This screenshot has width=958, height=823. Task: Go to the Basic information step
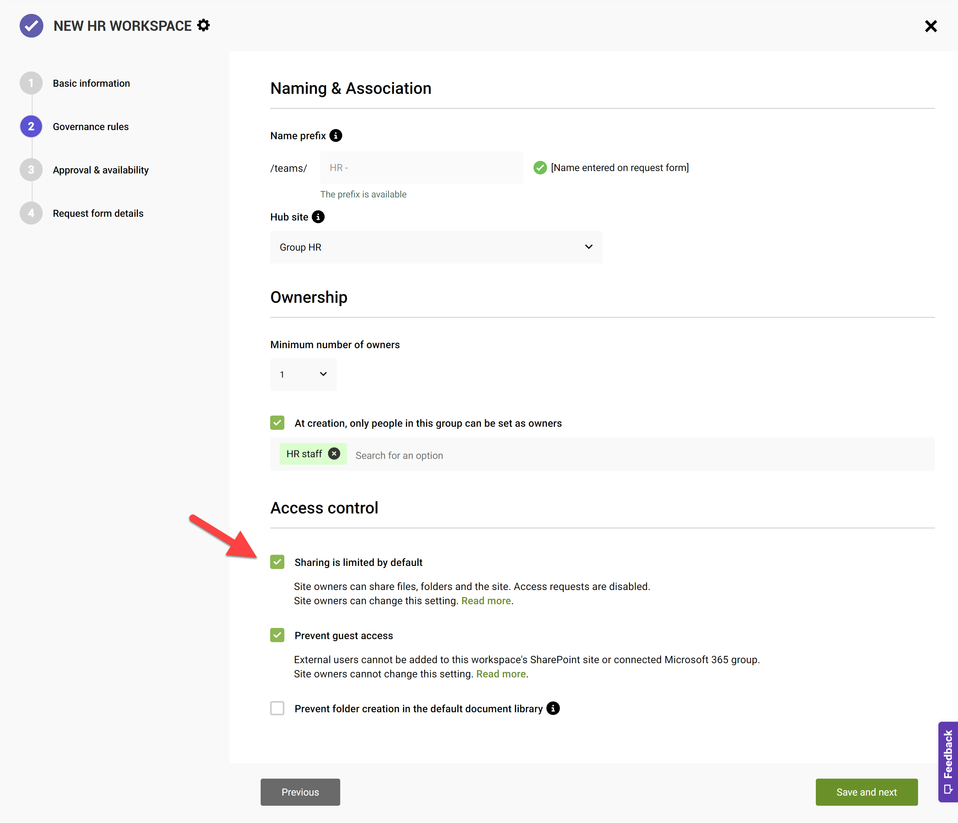coord(91,83)
